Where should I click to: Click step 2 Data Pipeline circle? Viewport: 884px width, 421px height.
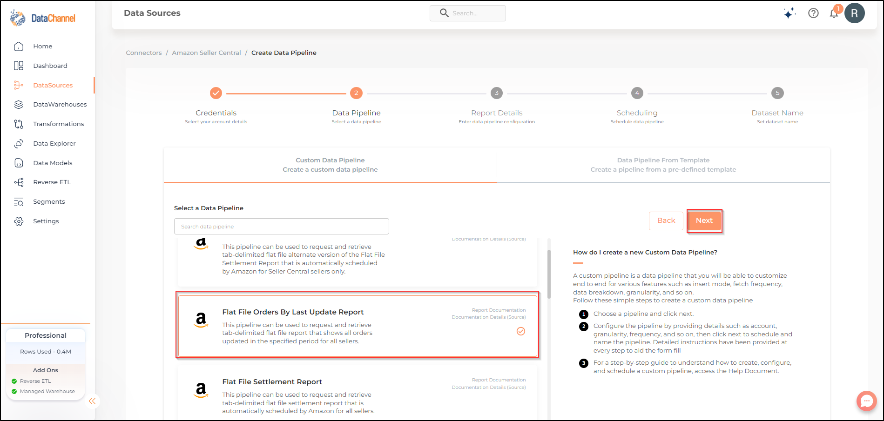[356, 93]
